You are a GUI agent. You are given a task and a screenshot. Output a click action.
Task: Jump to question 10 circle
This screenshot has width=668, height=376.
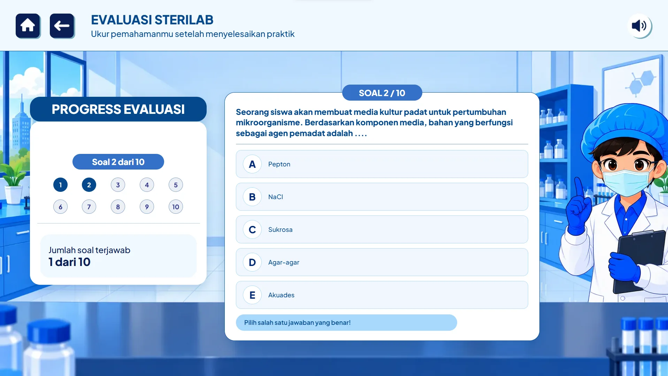[176, 207]
